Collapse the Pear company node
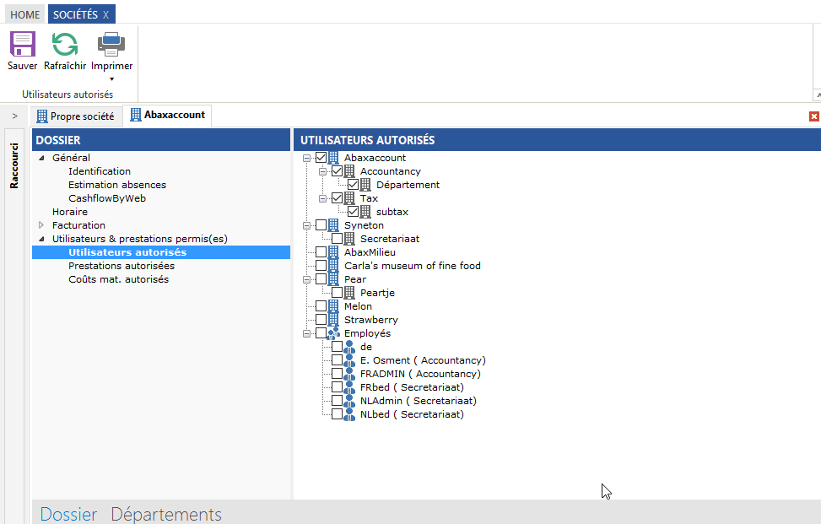Viewport: 821px width, 524px height. (x=306, y=279)
